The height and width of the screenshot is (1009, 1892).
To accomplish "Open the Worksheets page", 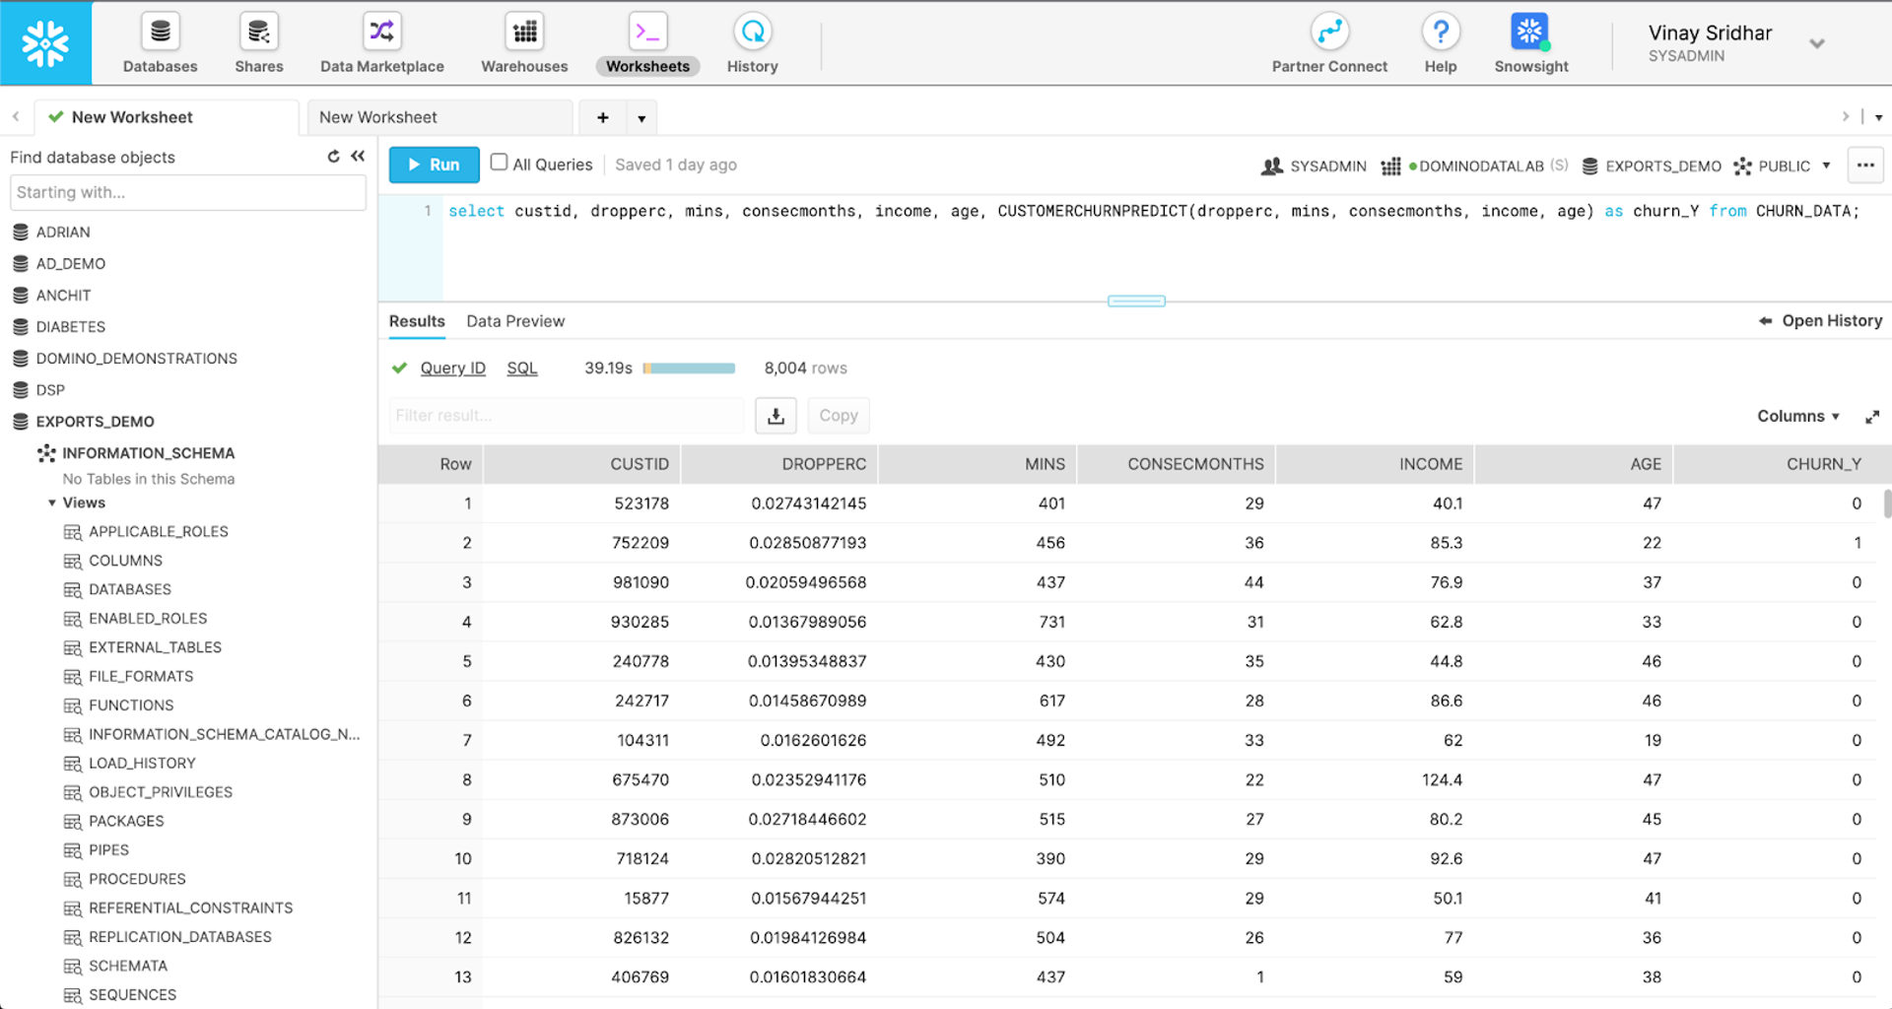I will click(647, 44).
